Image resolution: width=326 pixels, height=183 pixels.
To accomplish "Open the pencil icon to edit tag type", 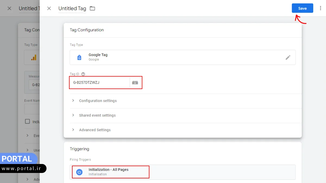I will pos(288,57).
